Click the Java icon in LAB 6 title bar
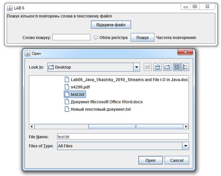Image resolution: width=221 pixels, height=176 pixels. click(10, 8)
